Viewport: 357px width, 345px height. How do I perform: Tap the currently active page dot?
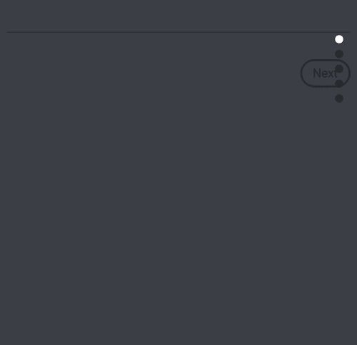click(x=339, y=39)
